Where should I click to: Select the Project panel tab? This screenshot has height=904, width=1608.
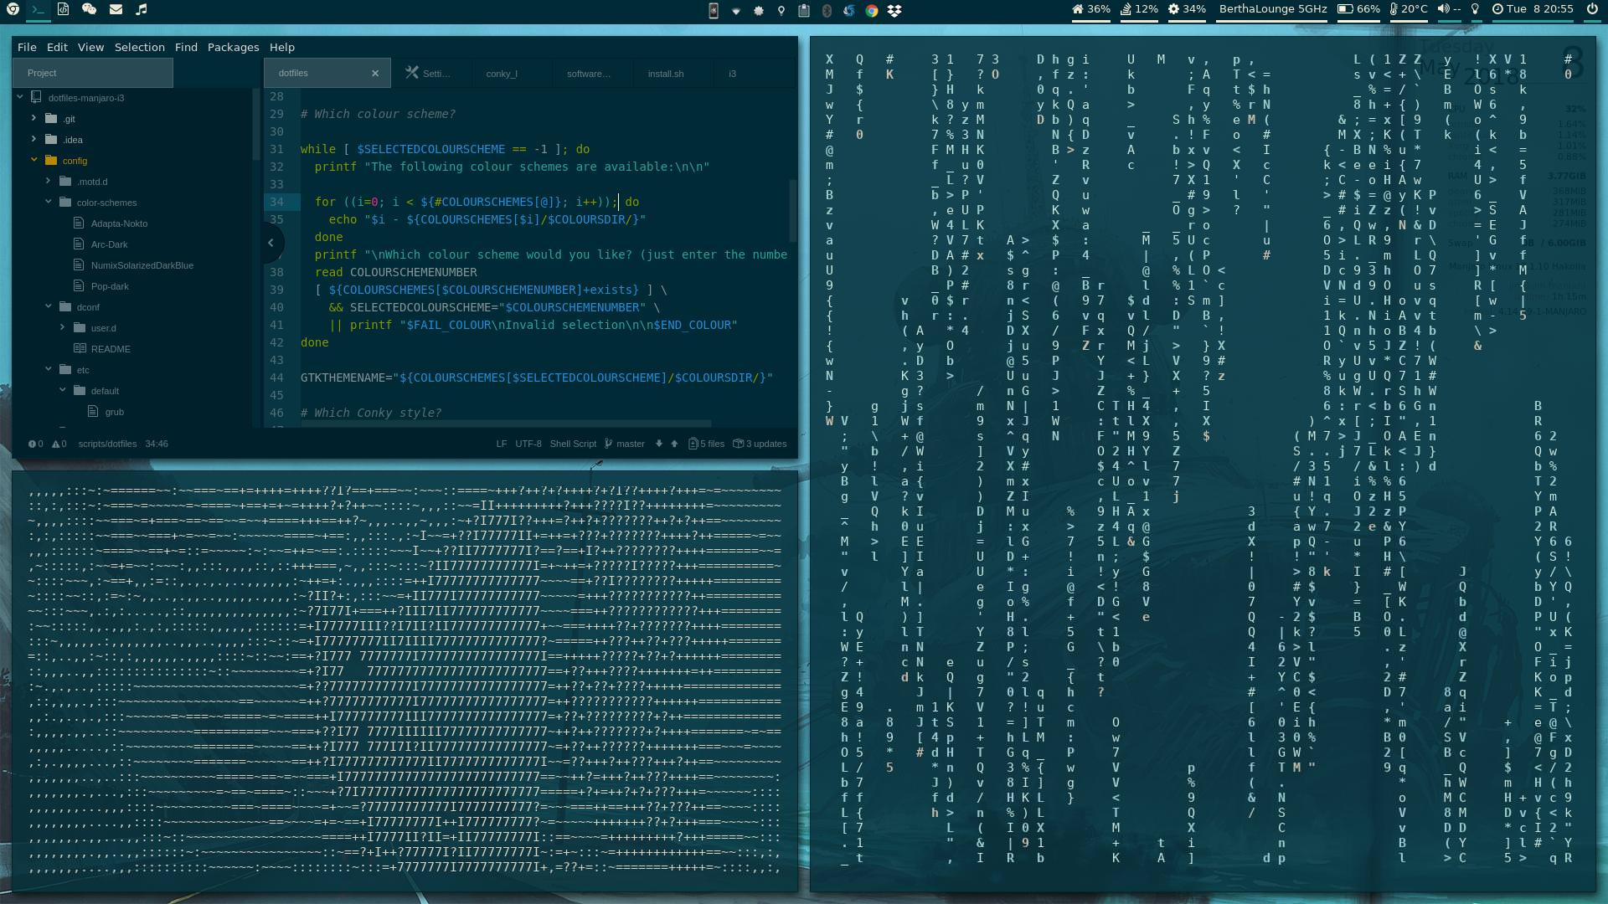point(93,73)
